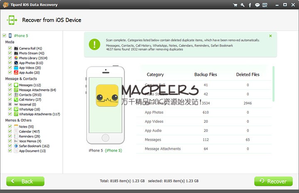299x193 pixels.
Task: Toggle the WhatsApp checkbox
Action: click(10, 109)
